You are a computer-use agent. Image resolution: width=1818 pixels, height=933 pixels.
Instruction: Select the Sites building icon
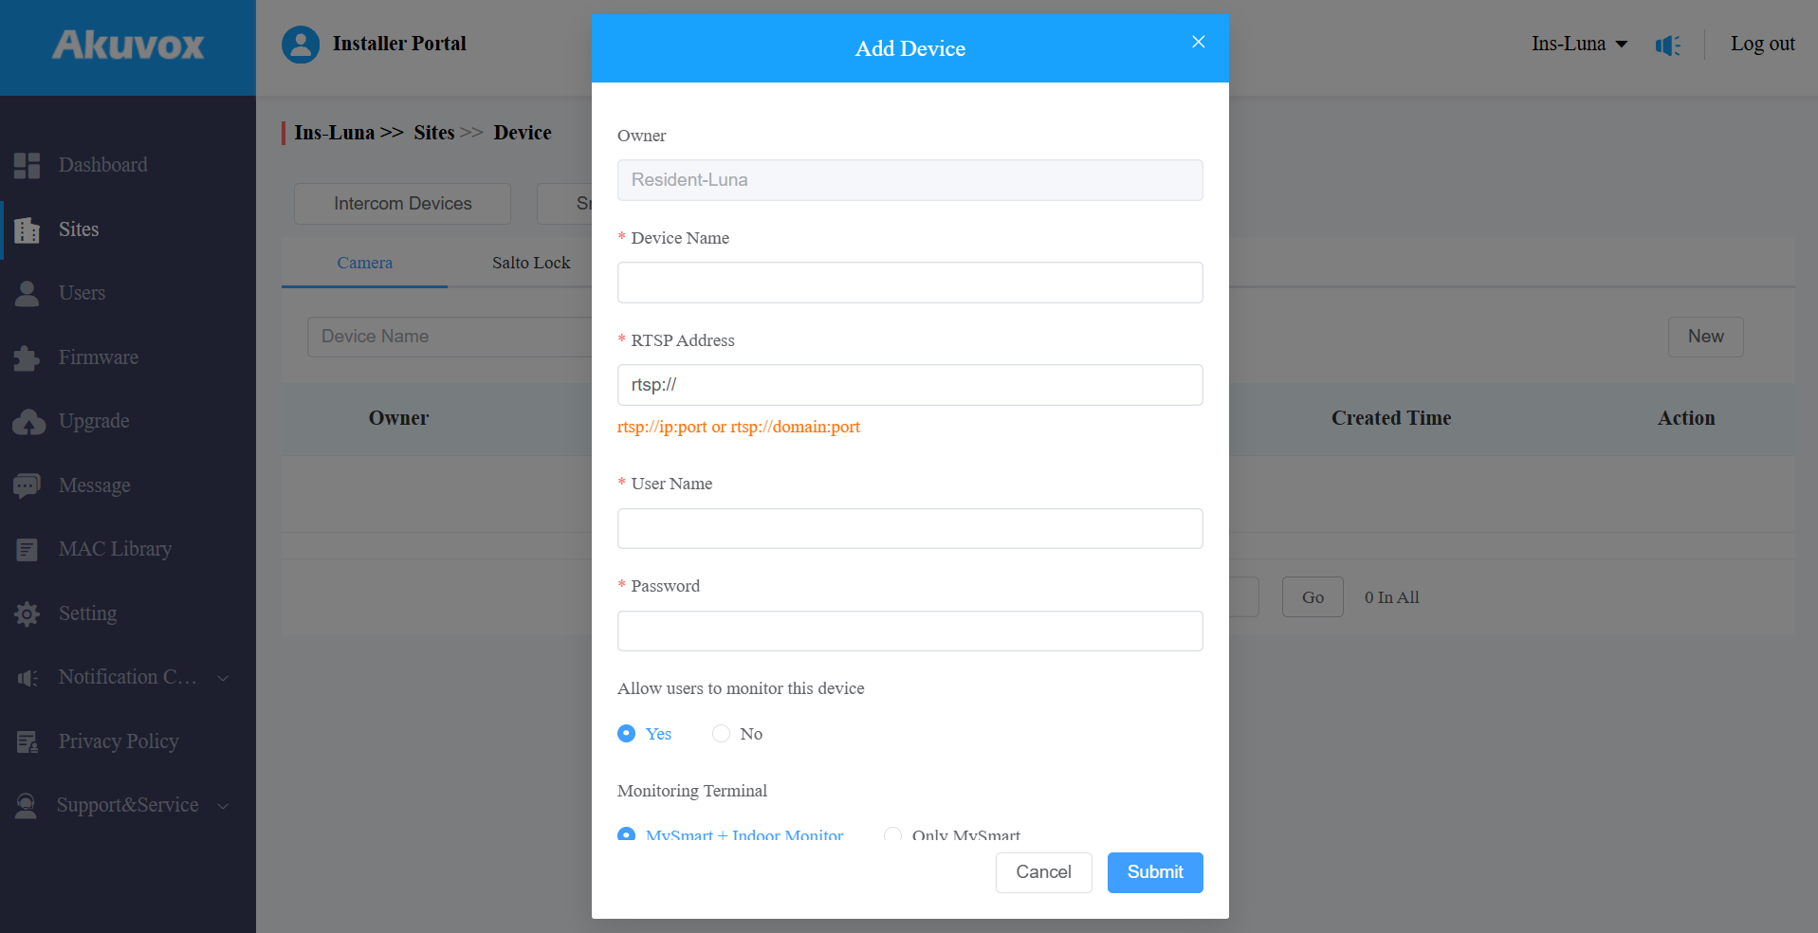click(x=27, y=229)
